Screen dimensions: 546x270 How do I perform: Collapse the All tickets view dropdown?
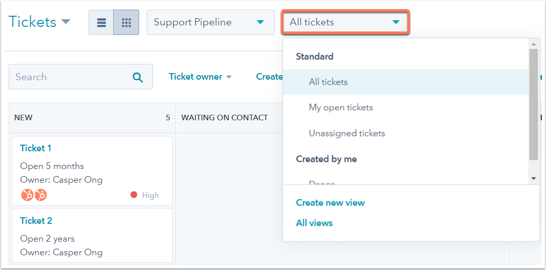[x=345, y=22]
